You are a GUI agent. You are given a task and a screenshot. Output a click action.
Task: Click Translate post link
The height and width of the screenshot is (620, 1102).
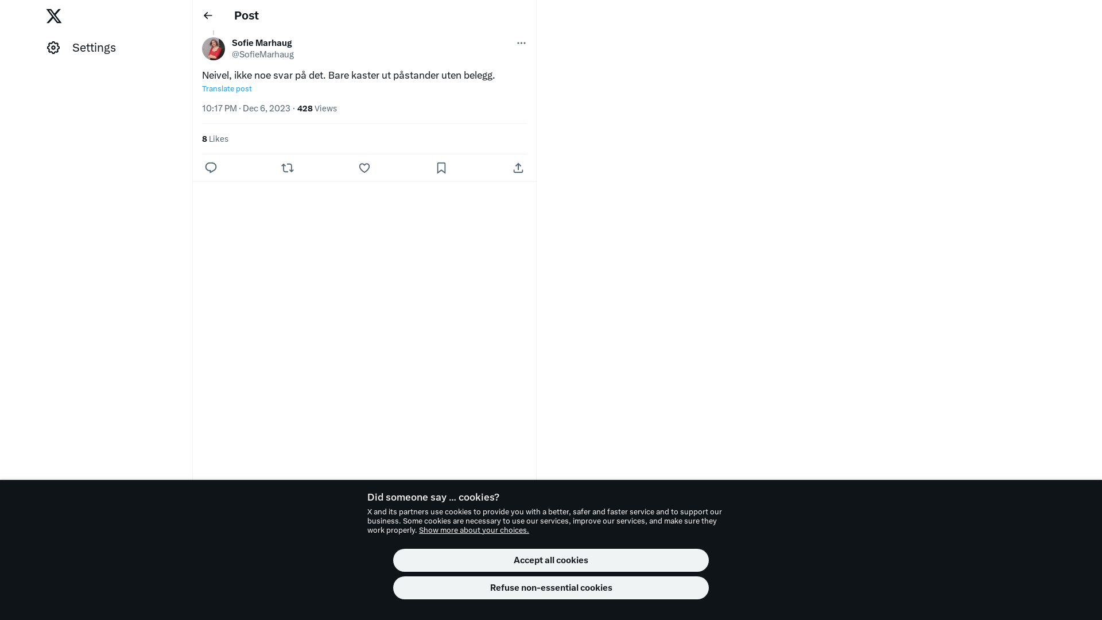227,88
